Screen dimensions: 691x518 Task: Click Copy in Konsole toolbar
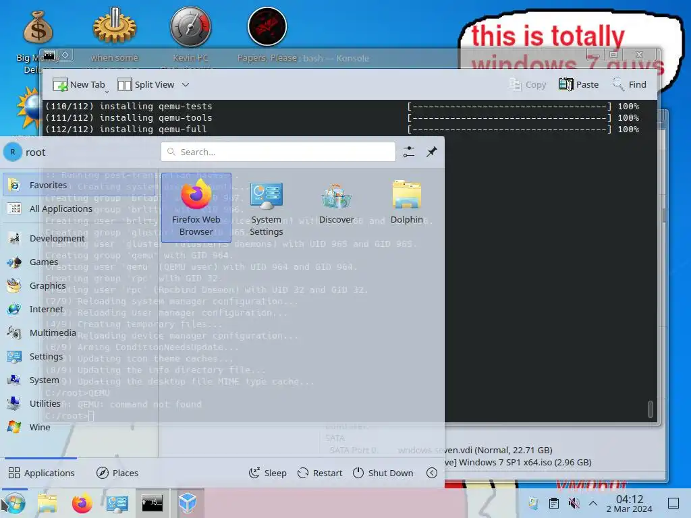coord(528,84)
